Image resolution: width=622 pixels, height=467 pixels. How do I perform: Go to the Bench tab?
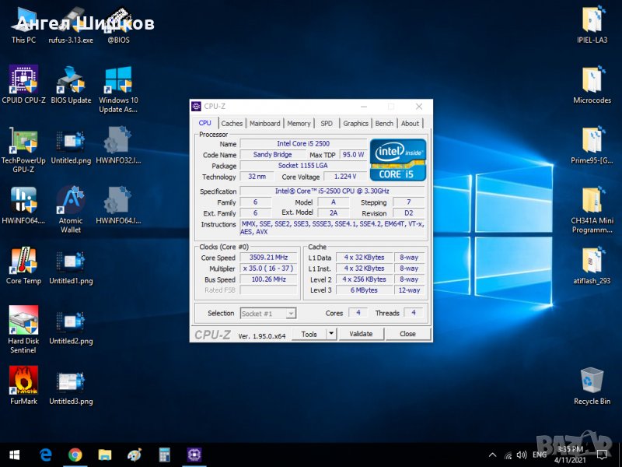tap(384, 123)
